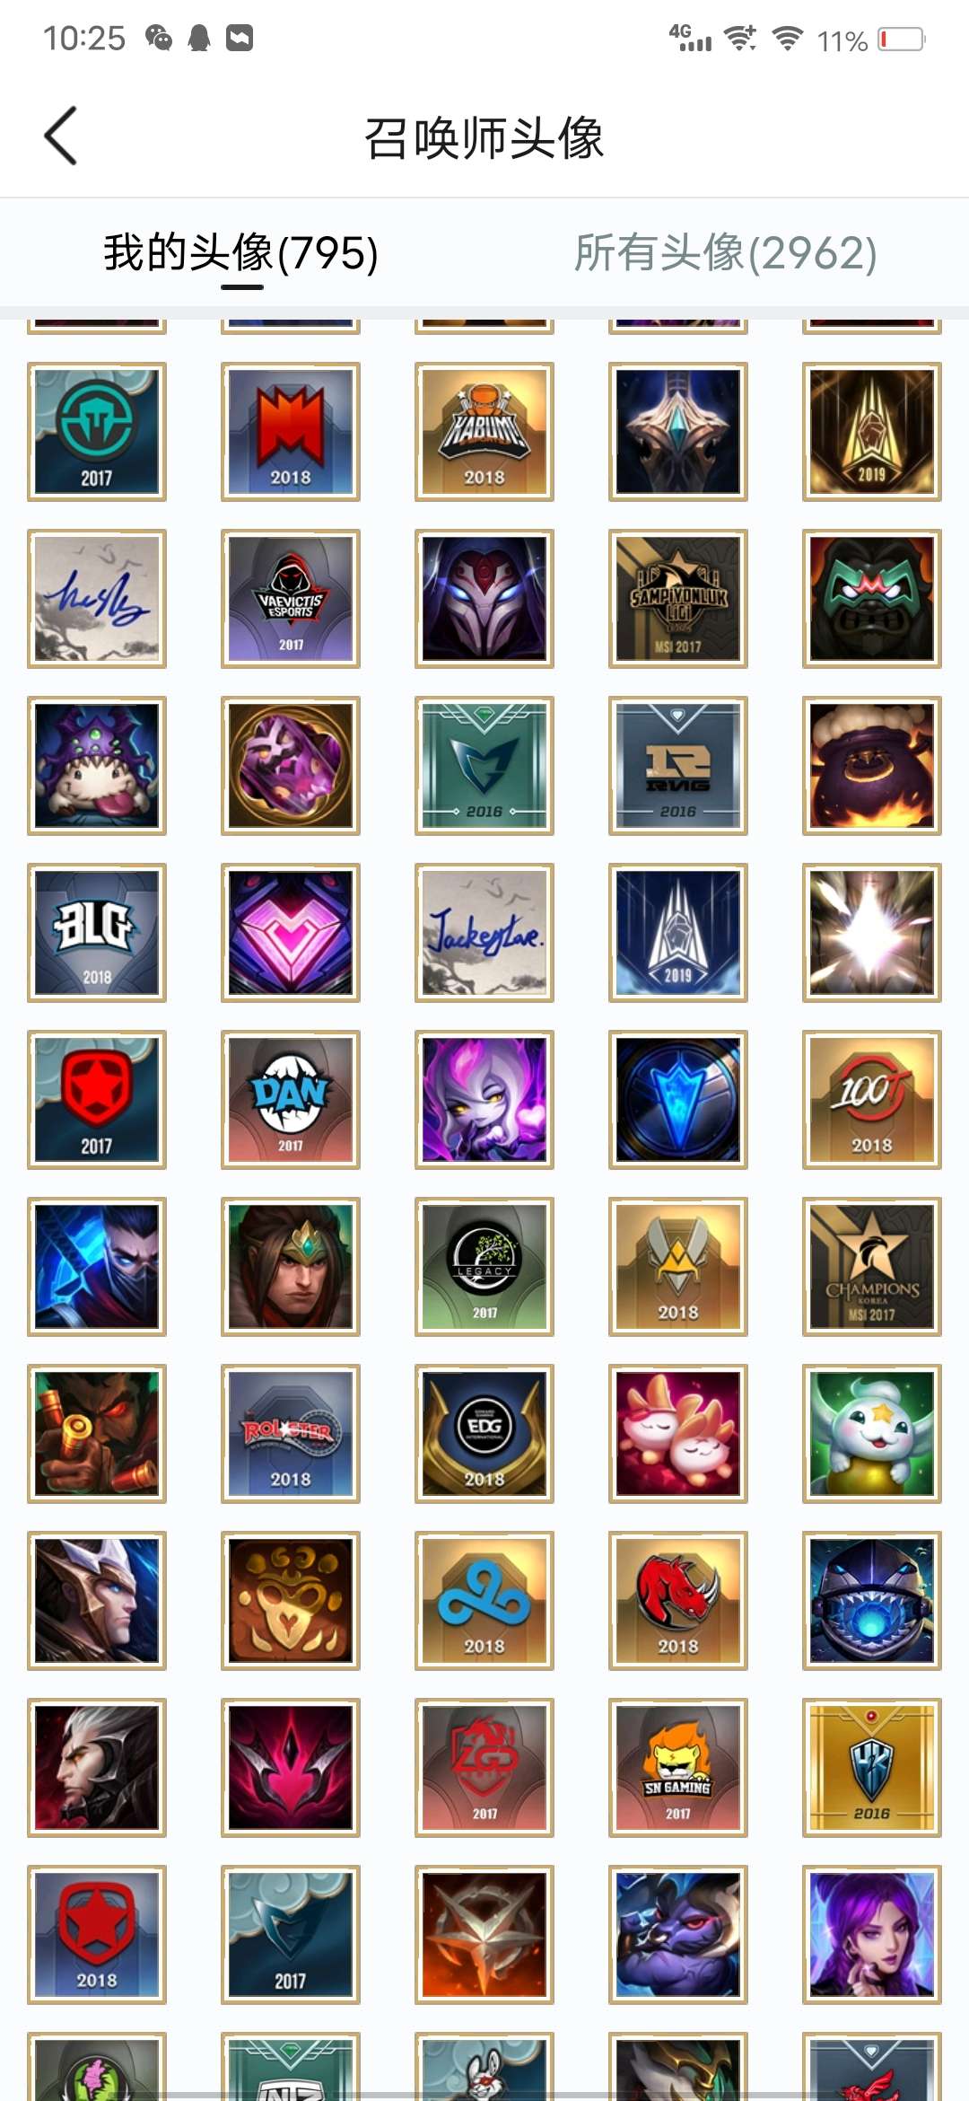Image resolution: width=969 pixels, height=2101 pixels.
Task: Choose the Jackeylove signature avatar
Action: [x=484, y=933]
